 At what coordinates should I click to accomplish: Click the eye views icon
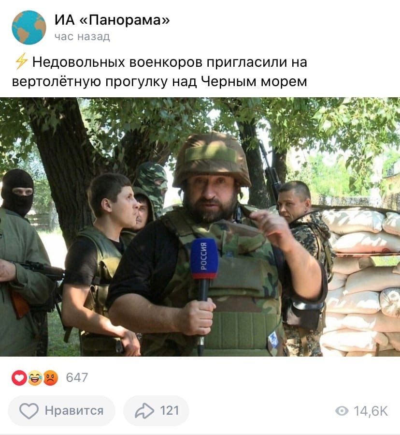point(342,411)
